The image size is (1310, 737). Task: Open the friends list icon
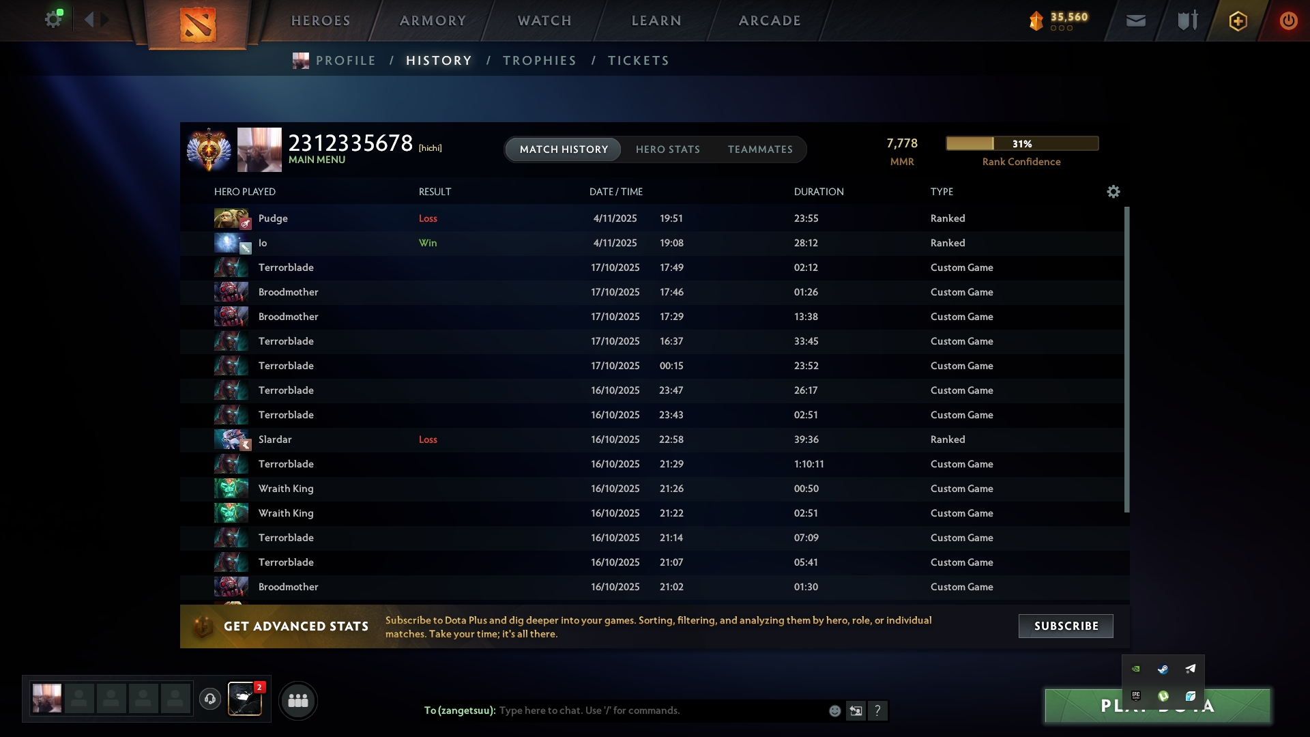coord(298,700)
